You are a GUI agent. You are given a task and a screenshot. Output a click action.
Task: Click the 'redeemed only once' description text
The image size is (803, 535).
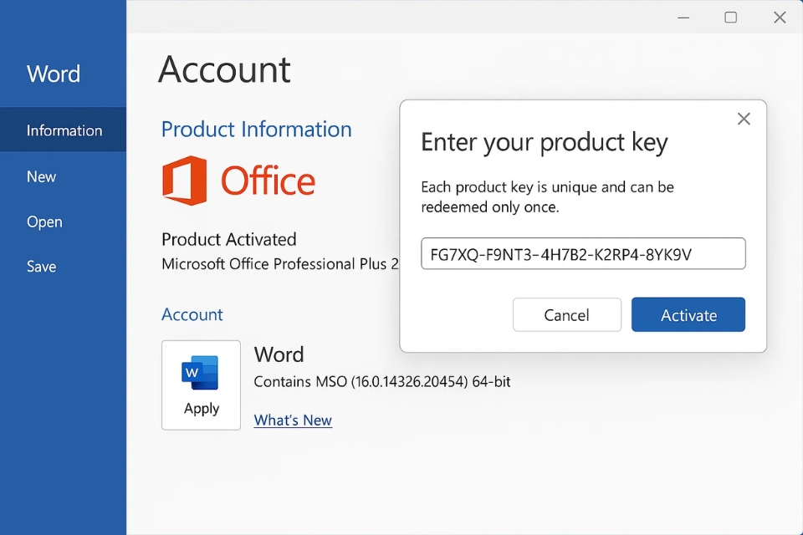coord(490,206)
